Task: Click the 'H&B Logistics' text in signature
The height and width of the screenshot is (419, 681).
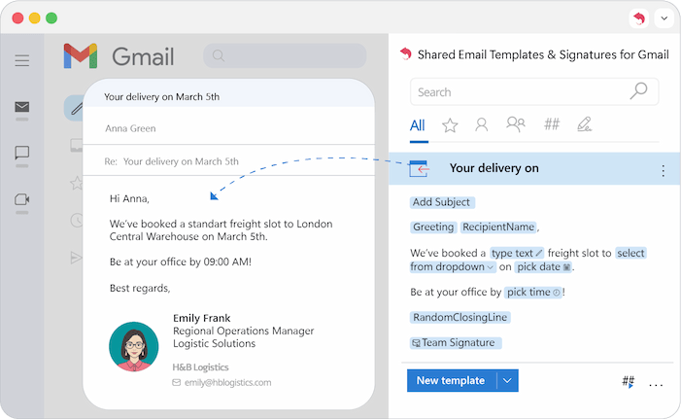Action: [201, 367]
